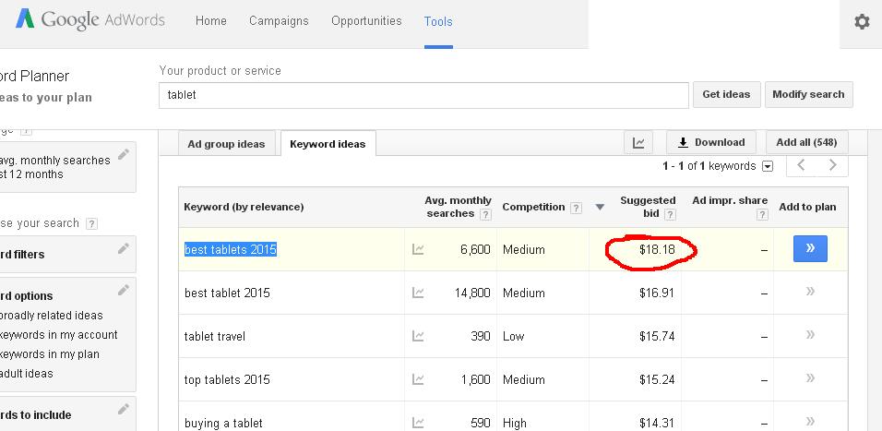Click the Get ideas button
This screenshot has height=431, width=882.
coord(726,94)
